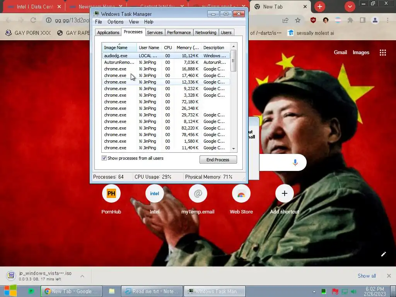Click process list scroll down arrow

234,148
